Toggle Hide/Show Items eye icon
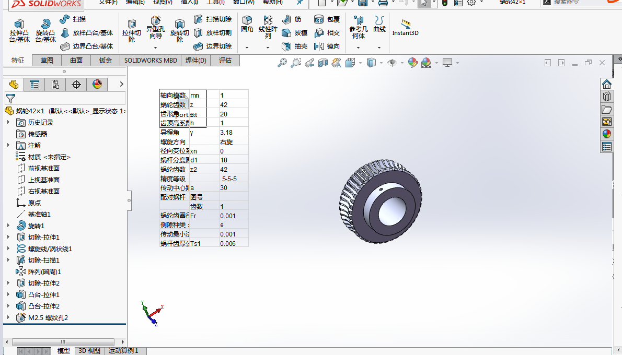This screenshot has height=355, width=622. [x=392, y=63]
